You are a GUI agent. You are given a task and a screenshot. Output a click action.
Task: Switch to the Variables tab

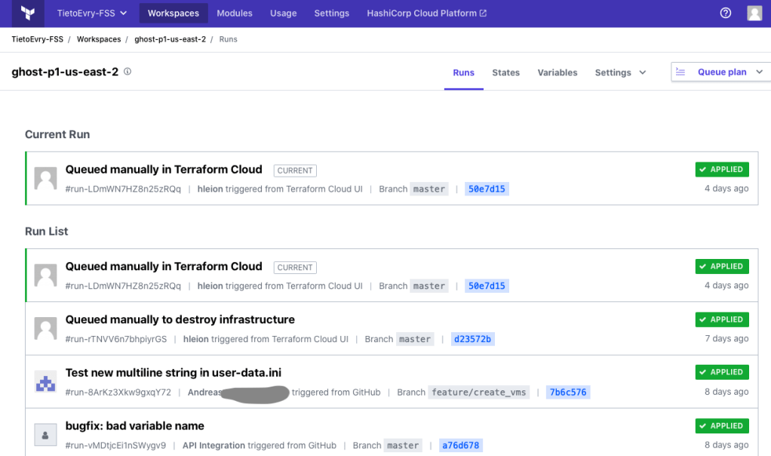tap(558, 72)
